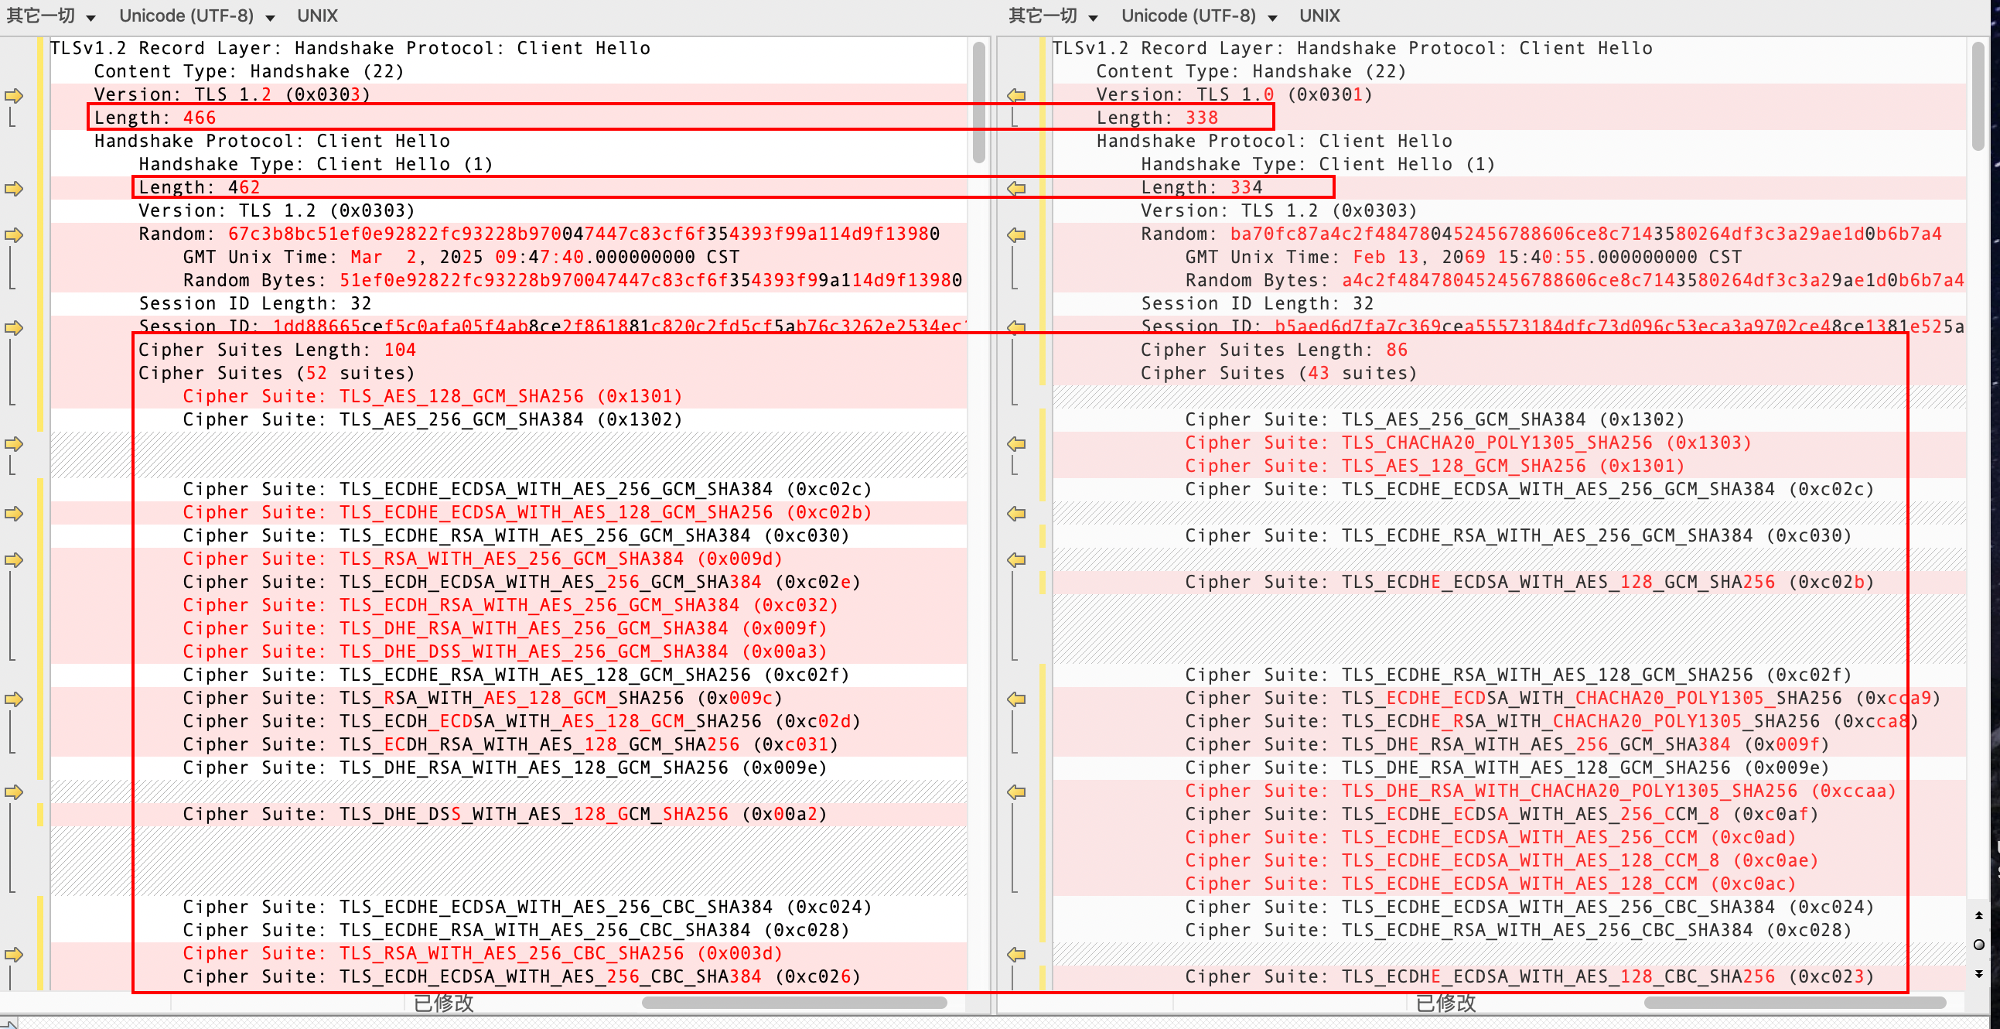Click the double-down arrow button in right pane
This screenshot has height=1029, width=2000.
click(x=1978, y=973)
